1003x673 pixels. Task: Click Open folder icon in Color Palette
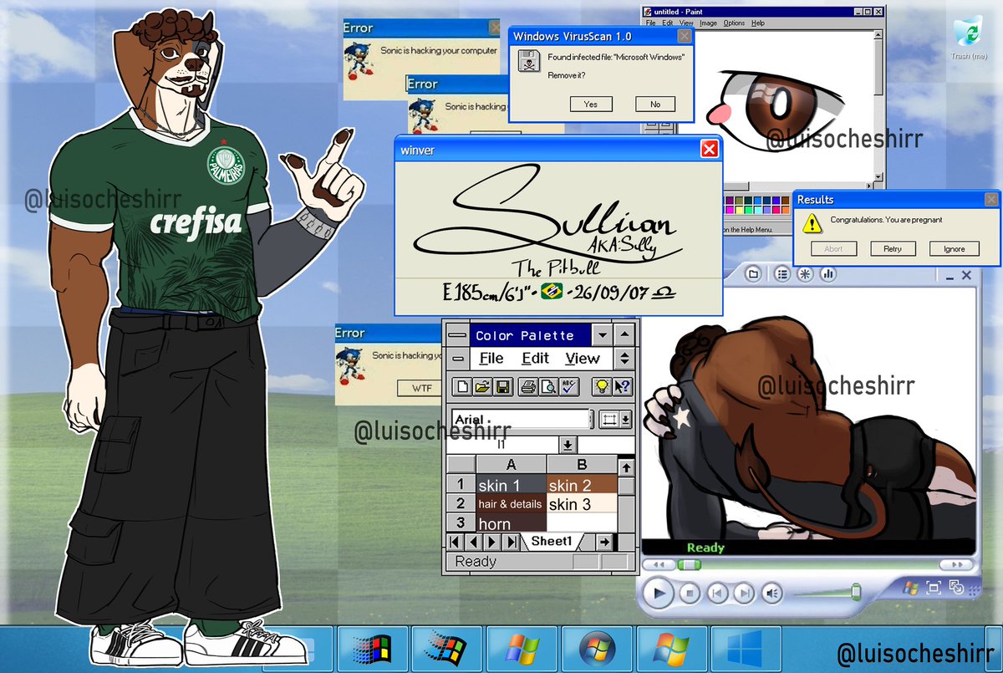pos(482,386)
